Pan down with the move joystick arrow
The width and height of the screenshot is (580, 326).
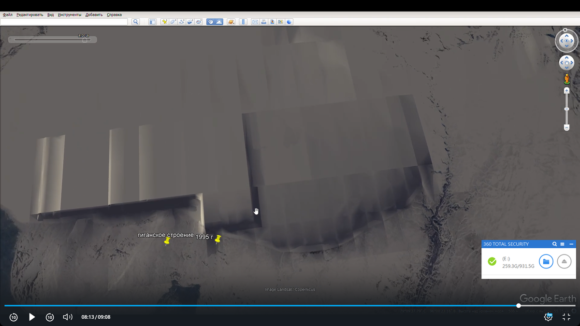click(566, 68)
